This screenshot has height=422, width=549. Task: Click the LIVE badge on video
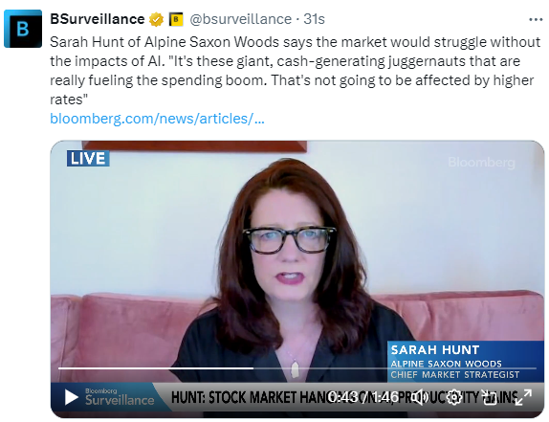[x=88, y=158]
